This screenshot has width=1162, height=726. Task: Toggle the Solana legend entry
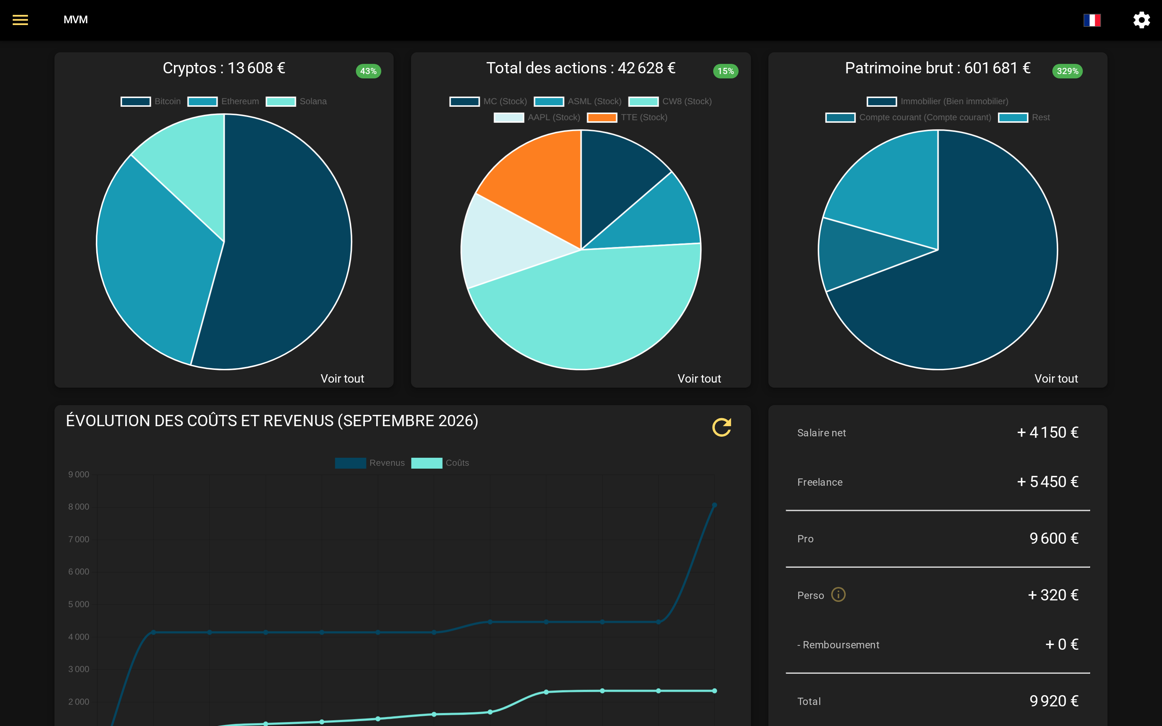pos(296,101)
